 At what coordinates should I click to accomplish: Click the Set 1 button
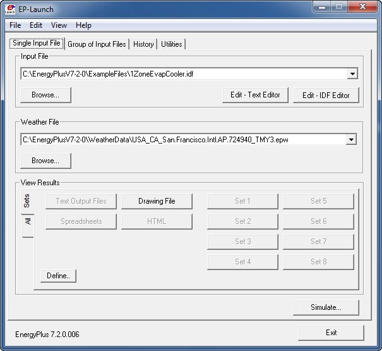242,201
